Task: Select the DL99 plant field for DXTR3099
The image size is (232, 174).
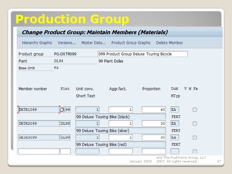Action: pyautogui.click(x=65, y=137)
